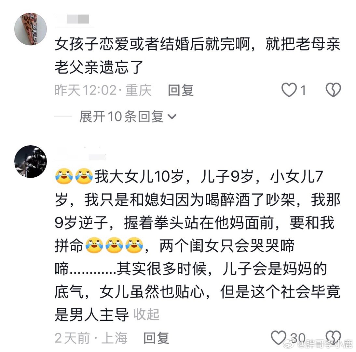Select the comment text 女孩子恋爱或者结婚后就完啊
This screenshot has height=352, width=356.
tap(152, 44)
